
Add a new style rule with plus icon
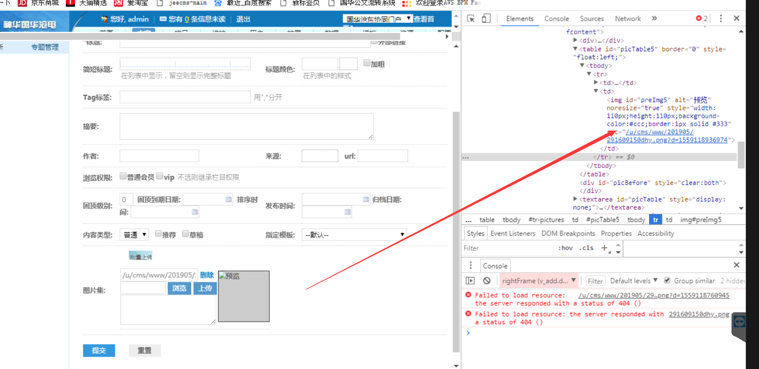(x=604, y=248)
